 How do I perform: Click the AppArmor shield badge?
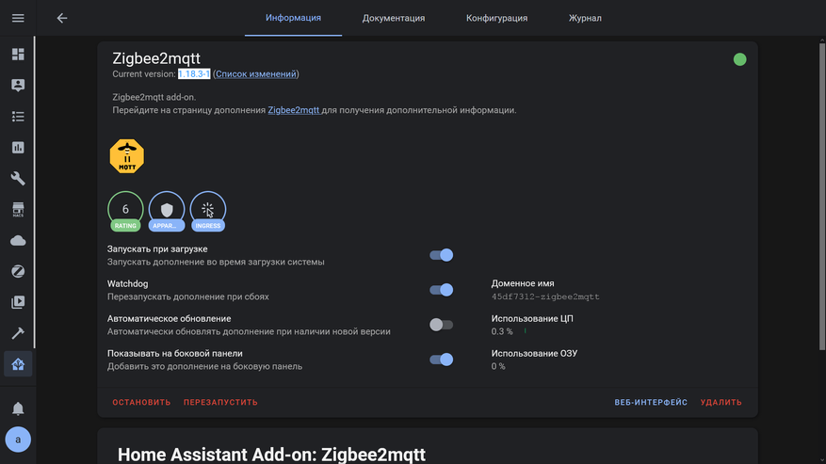pos(167,210)
